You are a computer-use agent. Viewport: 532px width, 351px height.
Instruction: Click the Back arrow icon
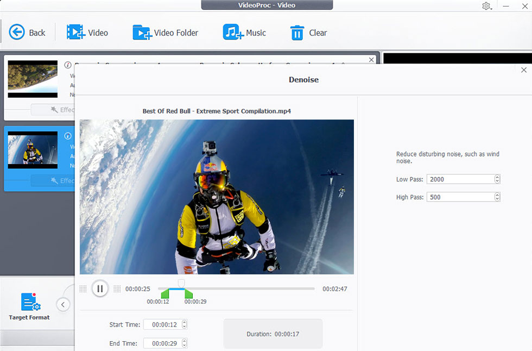click(17, 33)
